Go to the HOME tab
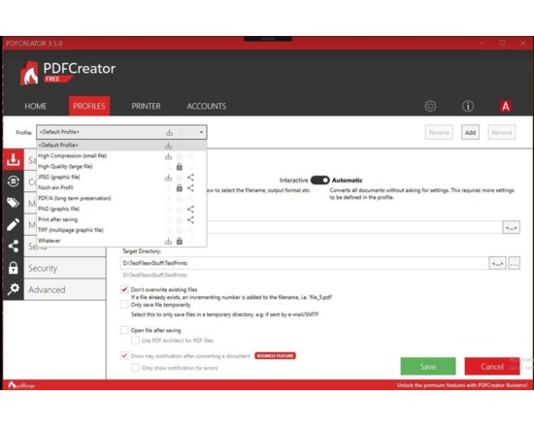534x427 pixels. pyautogui.click(x=35, y=106)
